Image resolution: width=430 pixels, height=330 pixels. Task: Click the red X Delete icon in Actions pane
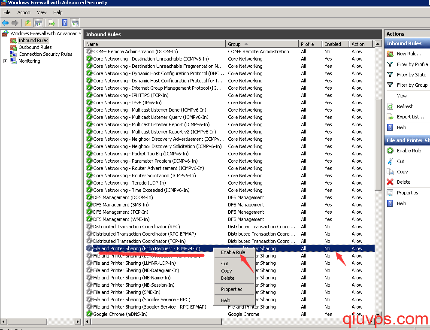click(x=390, y=182)
